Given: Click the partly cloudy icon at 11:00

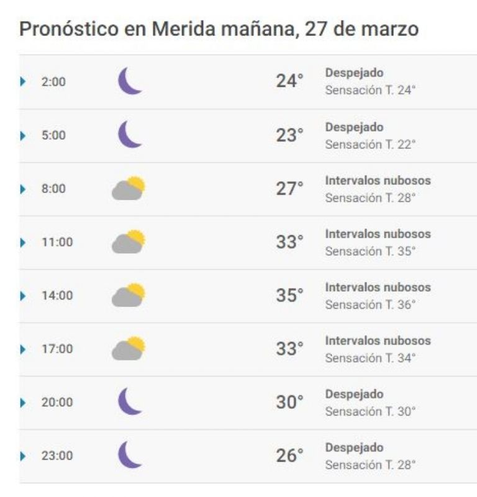Looking at the screenshot, I should [129, 241].
